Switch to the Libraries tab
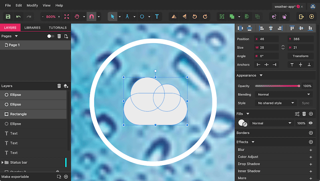Image resolution: width=320 pixels, height=181 pixels. [32, 28]
